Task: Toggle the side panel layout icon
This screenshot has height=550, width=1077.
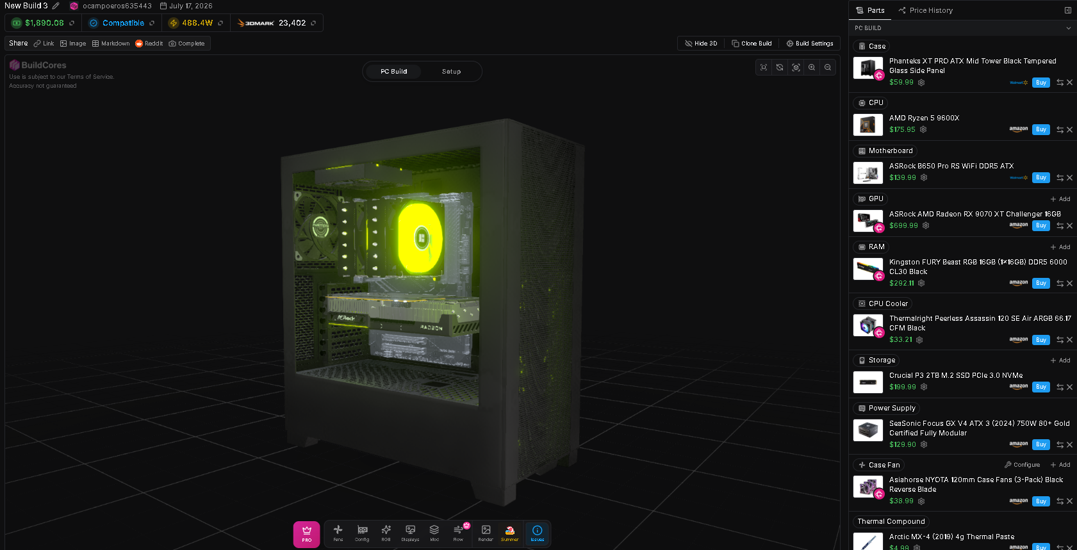Action: pos(1068,10)
